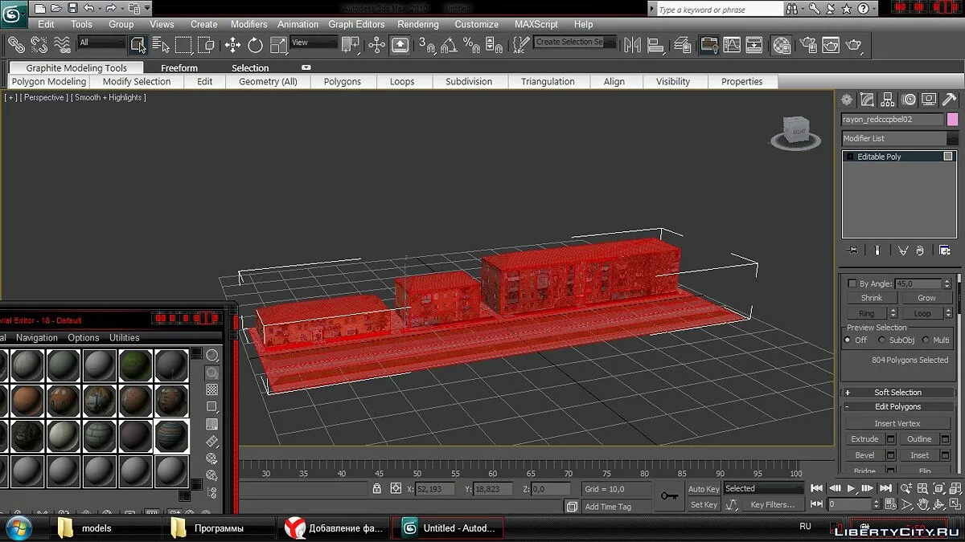Toggle the selection lock padlock icon
965x542 pixels.
click(x=376, y=488)
